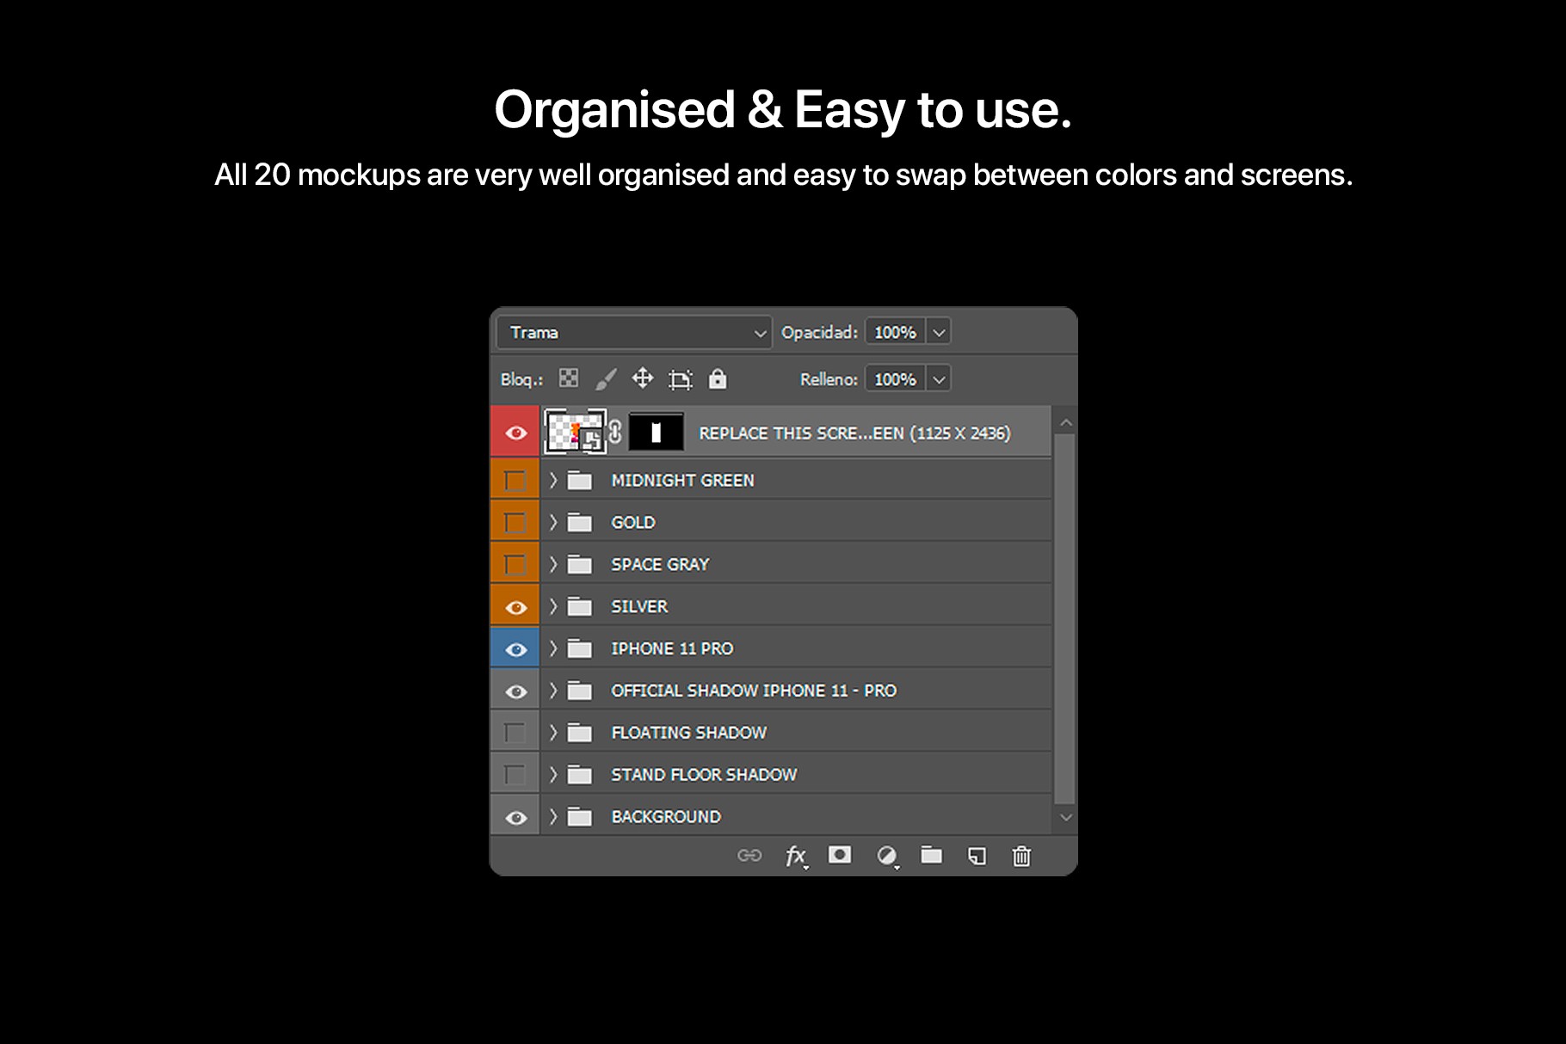Select the STAND FLOOR SHADOW layer name
1566x1044 pixels.
(704, 775)
